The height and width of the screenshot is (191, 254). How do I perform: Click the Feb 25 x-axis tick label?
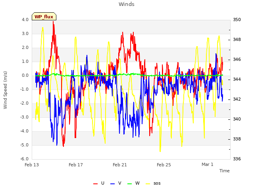(164, 165)
